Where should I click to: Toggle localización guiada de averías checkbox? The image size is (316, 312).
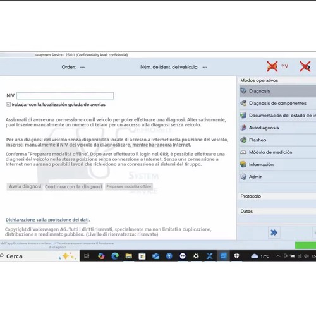[9, 104]
